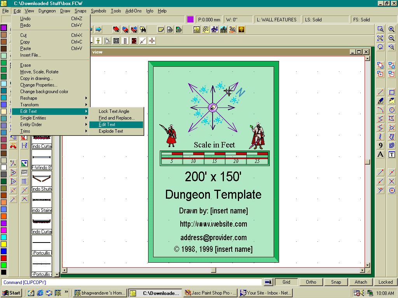Pick the yellow color swatch in palette
398x298 pixels.
[x=3, y=244]
